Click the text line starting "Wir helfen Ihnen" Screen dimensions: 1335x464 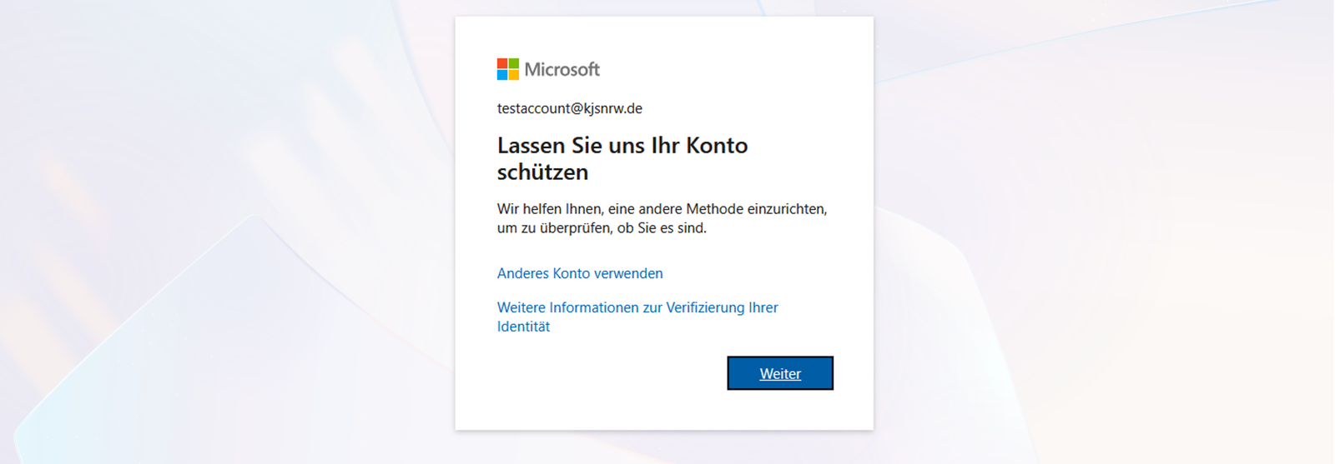[662, 209]
